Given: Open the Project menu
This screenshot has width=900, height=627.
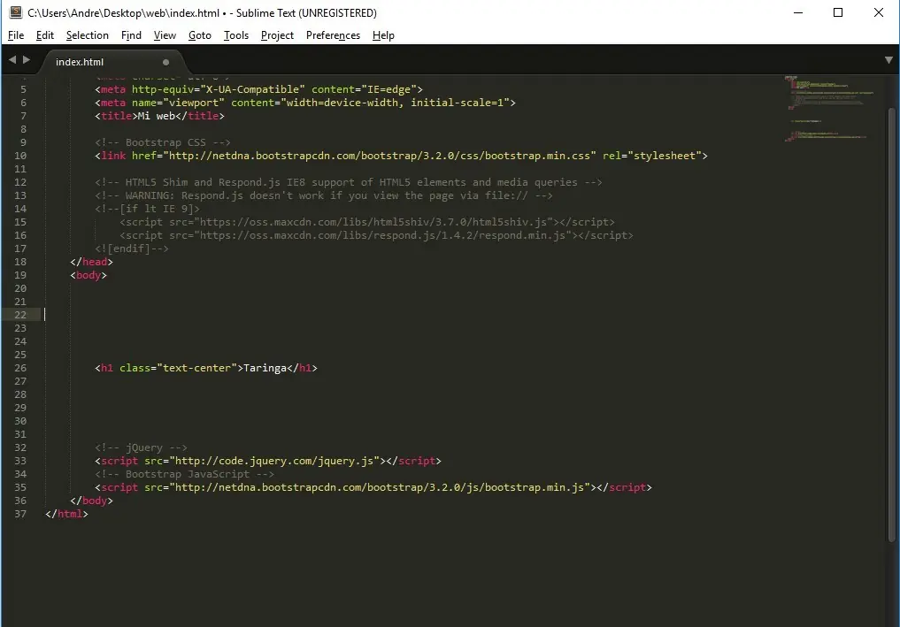Looking at the screenshot, I should [277, 35].
